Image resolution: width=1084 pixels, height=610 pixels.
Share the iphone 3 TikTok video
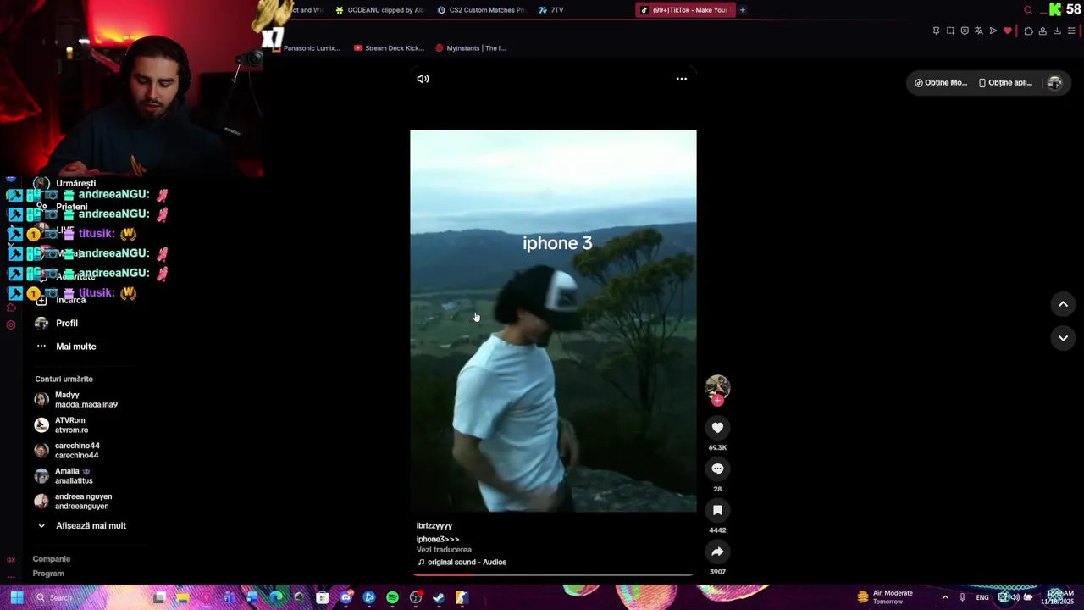coord(717,552)
